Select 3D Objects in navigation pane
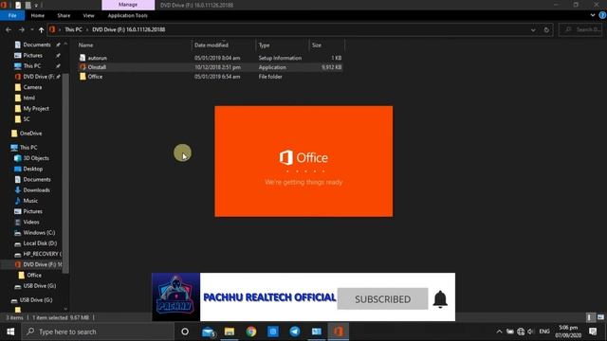 coord(36,158)
